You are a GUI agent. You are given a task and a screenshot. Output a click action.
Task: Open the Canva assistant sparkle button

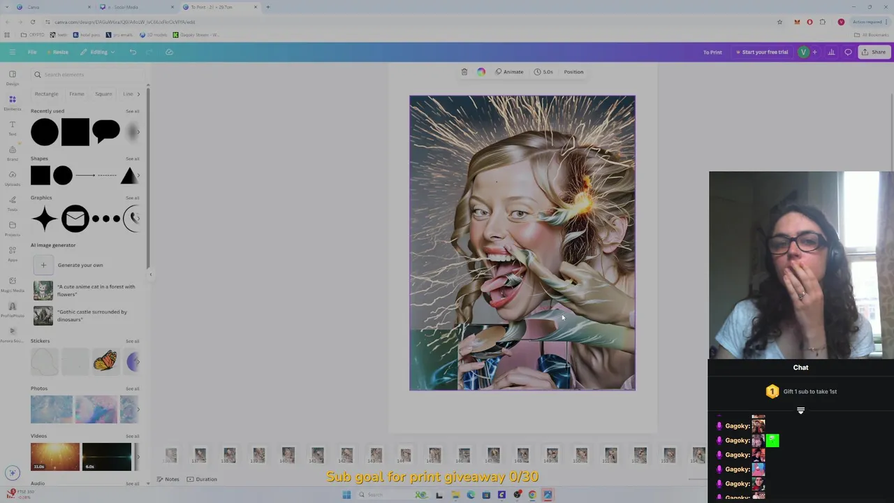[x=12, y=473]
